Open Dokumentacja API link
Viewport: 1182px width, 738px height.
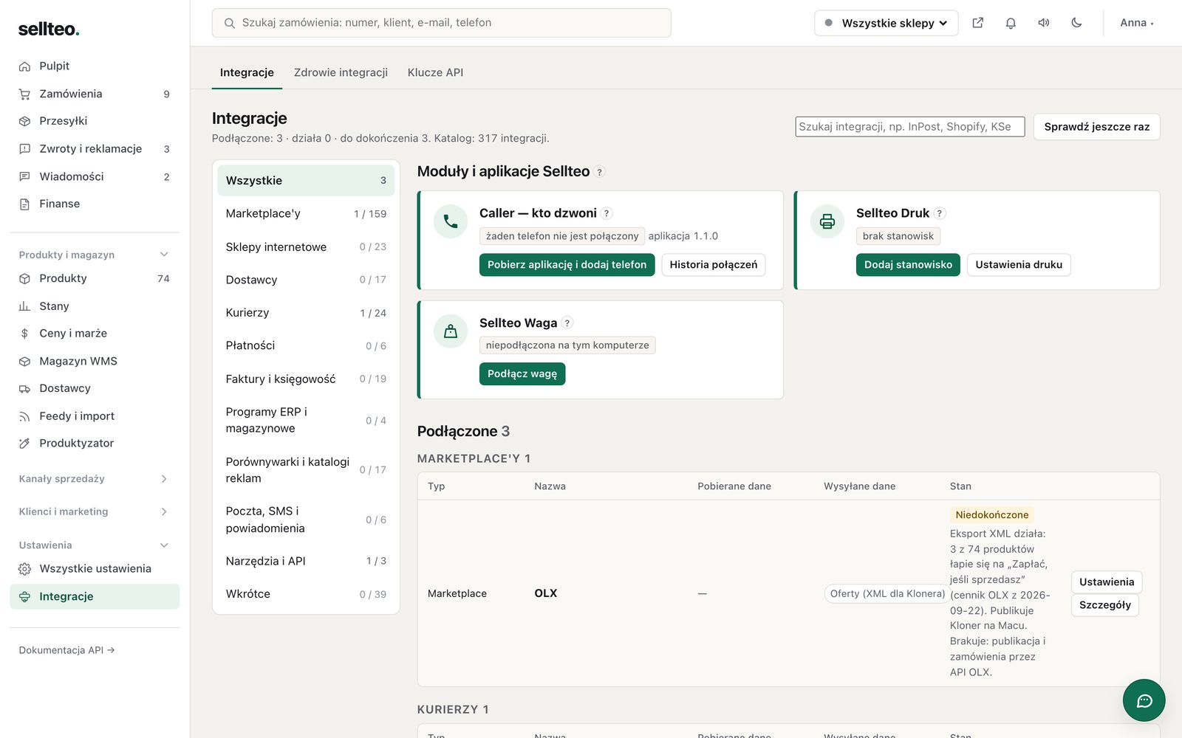click(x=66, y=650)
